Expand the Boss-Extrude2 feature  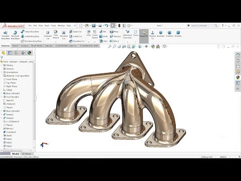pyautogui.click(x=2, y=111)
